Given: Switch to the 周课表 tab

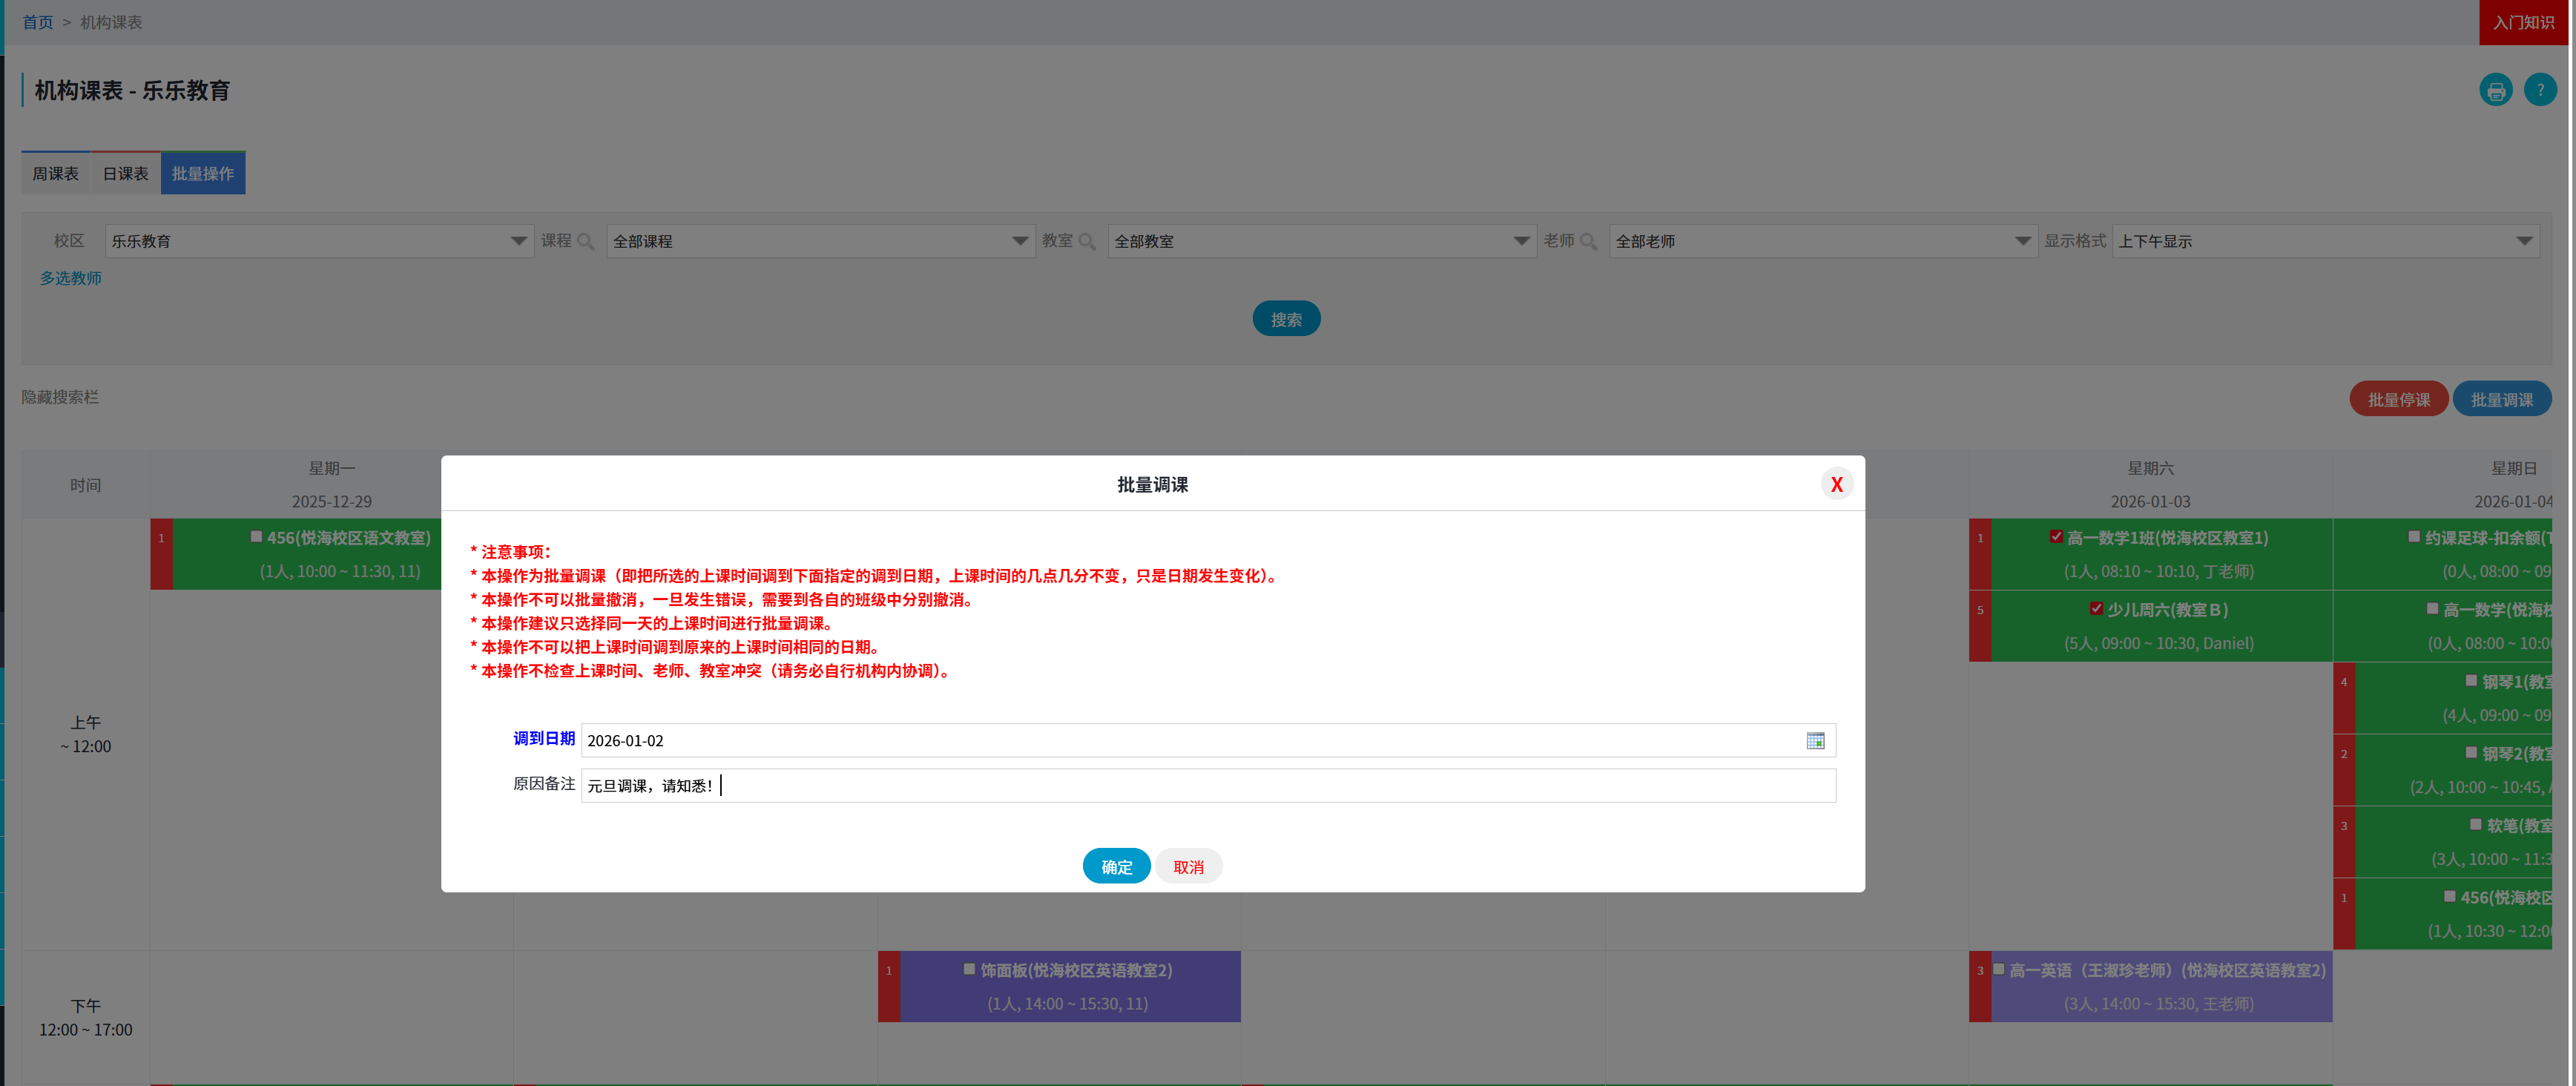Looking at the screenshot, I should tap(55, 172).
